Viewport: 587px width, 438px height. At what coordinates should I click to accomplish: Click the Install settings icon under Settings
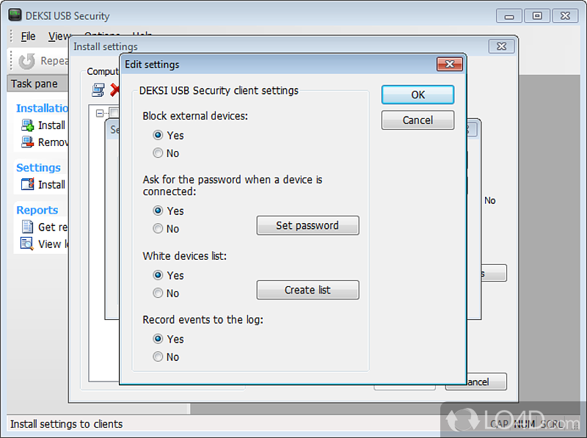[x=27, y=184]
